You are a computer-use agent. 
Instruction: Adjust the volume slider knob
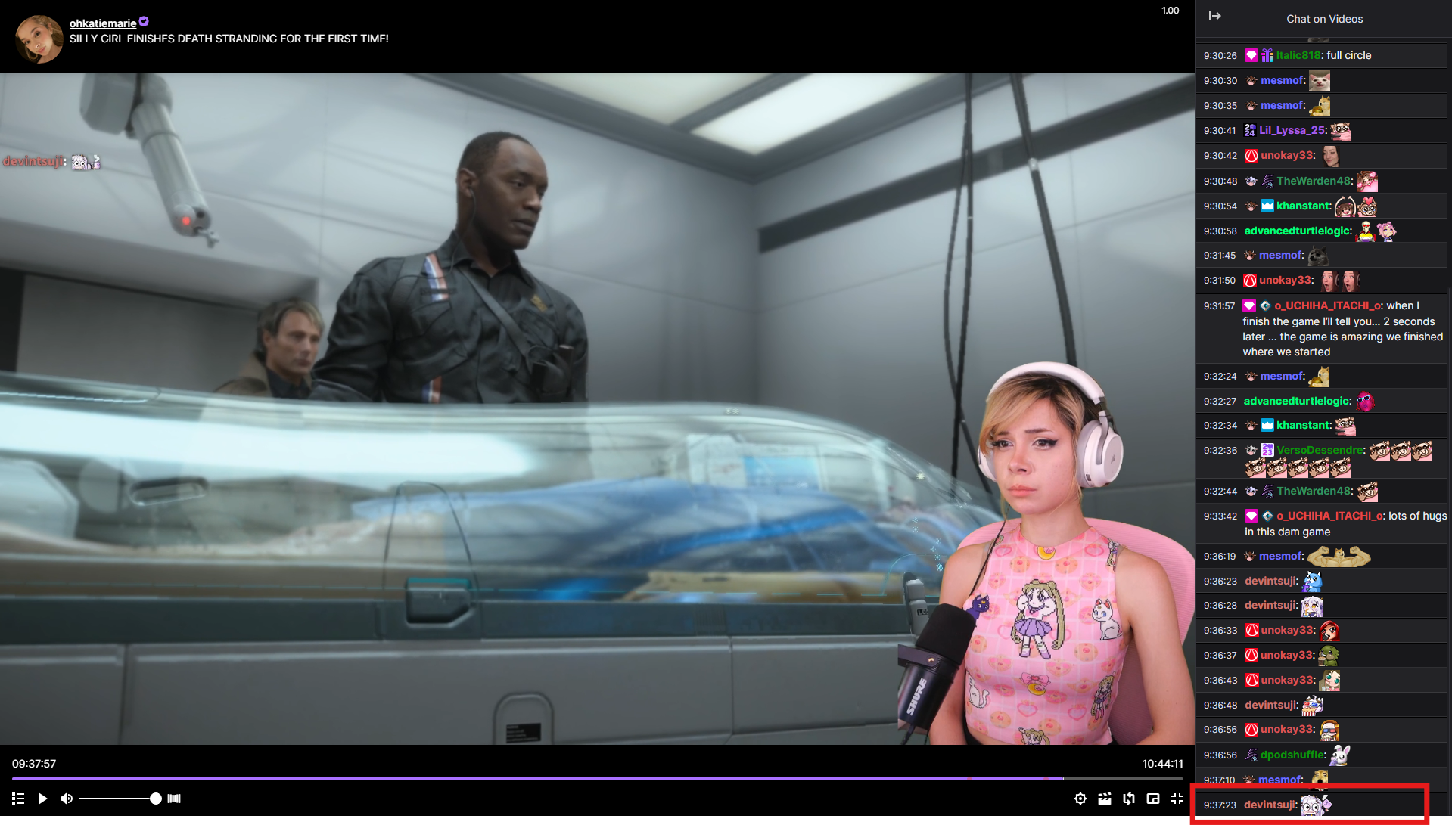click(155, 799)
